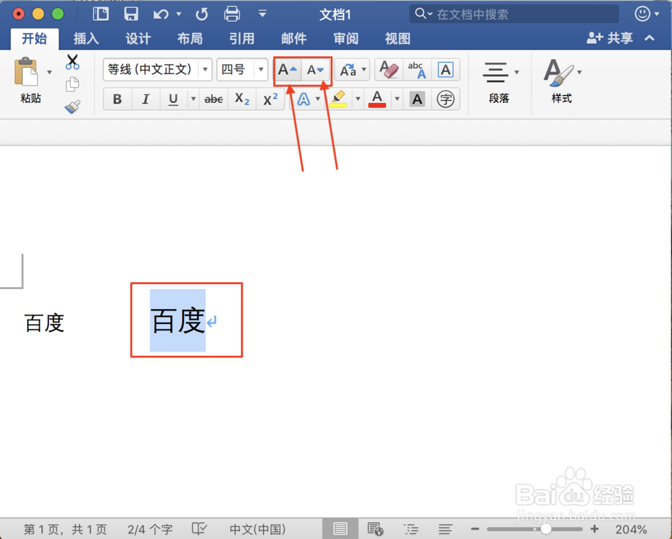672x539 pixels.
Task: Decrease font size with the A▼ icon
Action: (x=315, y=69)
